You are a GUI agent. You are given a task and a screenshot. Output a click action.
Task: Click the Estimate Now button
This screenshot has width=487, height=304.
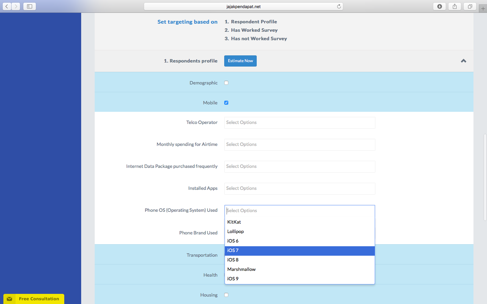click(x=240, y=61)
